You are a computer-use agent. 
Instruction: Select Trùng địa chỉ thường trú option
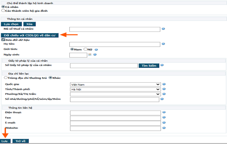(x=6, y=78)
